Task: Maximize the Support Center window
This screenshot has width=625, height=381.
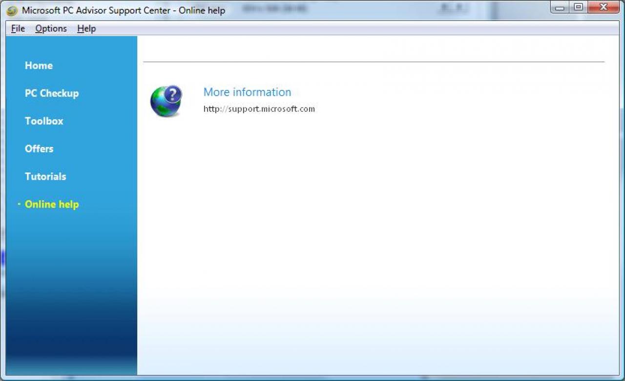Action: coord(578,7)
